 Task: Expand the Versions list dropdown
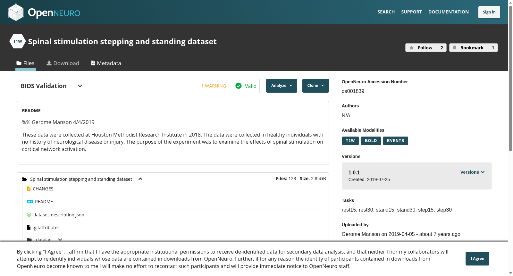tap(473, 172)
